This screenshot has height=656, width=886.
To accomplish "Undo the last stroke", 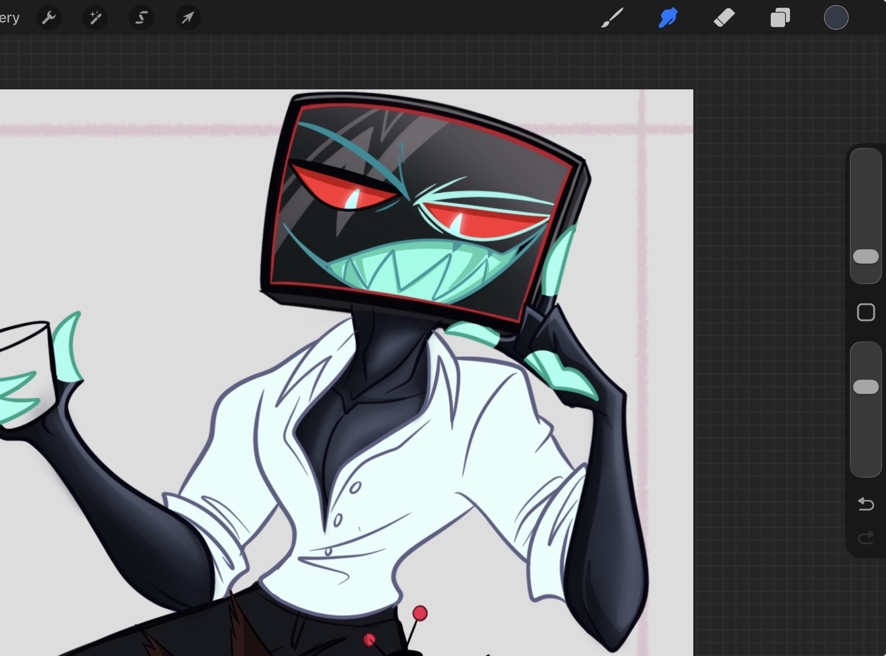I will pos(866,504).
